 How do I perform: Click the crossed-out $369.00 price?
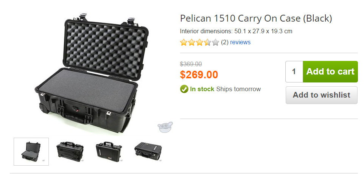[x=191, y=64]
